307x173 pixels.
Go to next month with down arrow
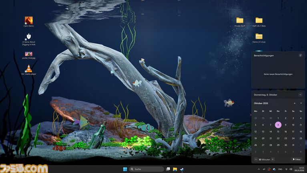tap(301, 103)
